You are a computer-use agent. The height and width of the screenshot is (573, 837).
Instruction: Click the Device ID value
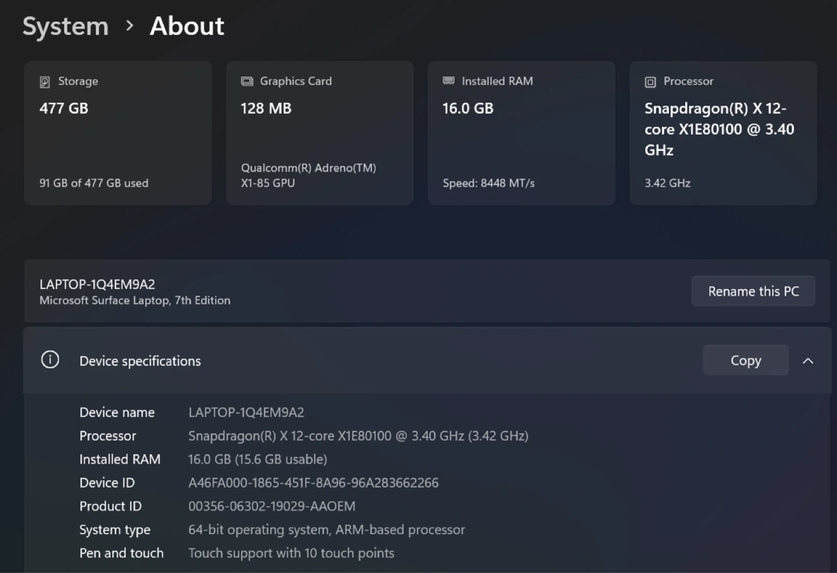tap(313, 482)
